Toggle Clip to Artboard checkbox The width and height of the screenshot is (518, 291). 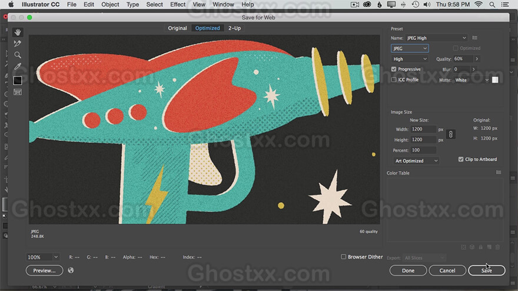point(461,159)
